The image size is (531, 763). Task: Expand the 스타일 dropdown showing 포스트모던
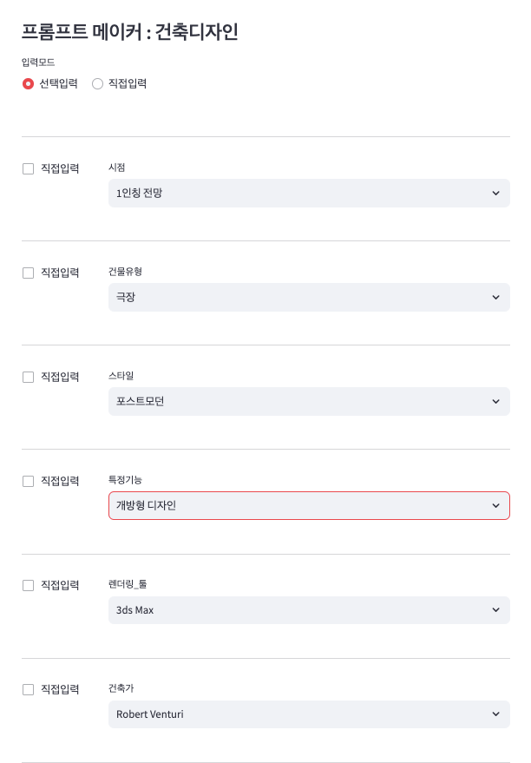point(295,401)
